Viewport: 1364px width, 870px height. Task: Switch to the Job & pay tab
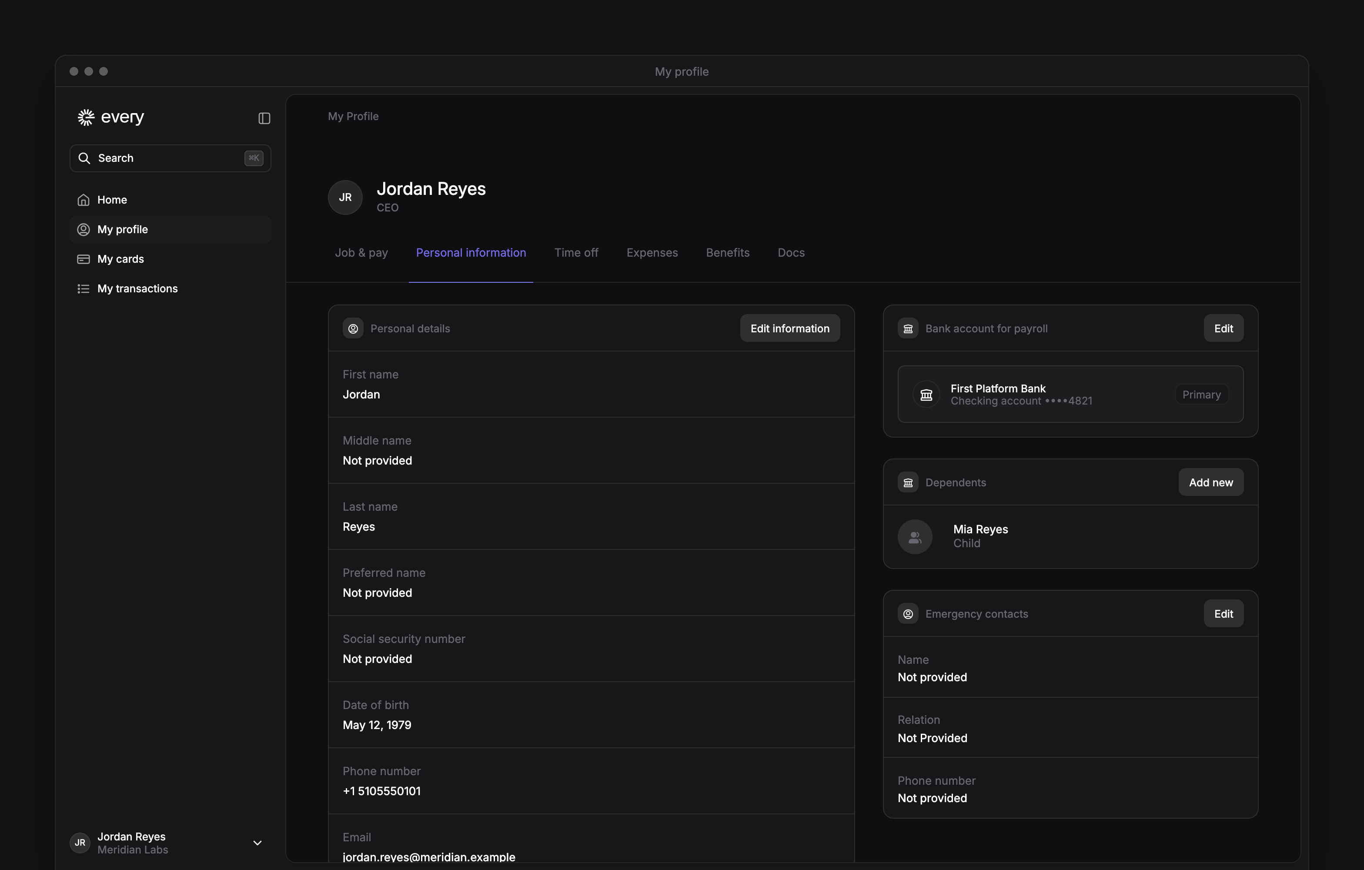(361, 253)
